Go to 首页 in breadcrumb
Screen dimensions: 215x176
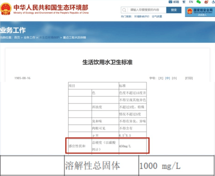click(17, 37)
